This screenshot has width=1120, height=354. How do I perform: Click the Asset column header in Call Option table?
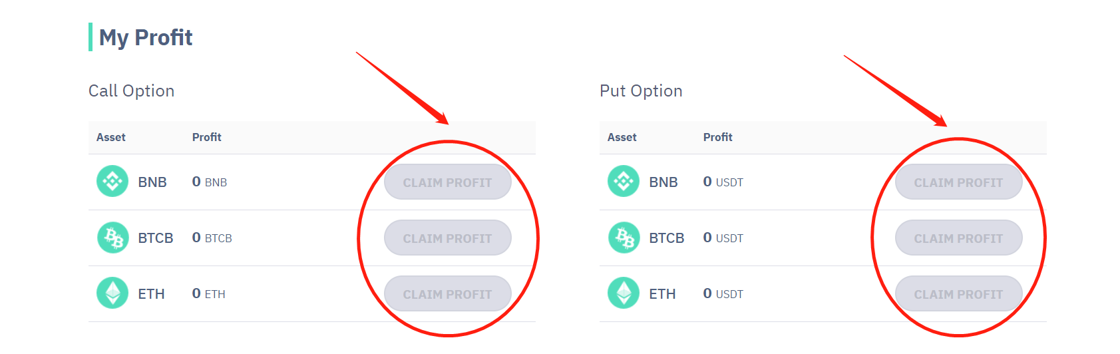[x=111, y=137]
